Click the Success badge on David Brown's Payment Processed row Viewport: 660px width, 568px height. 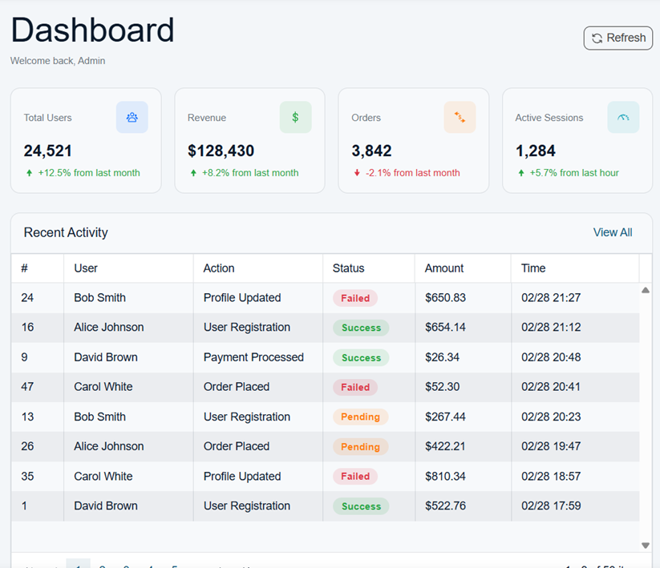[359, 357]
